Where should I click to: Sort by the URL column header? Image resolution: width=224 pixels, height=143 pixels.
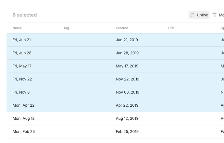click(x=171, y=28)
